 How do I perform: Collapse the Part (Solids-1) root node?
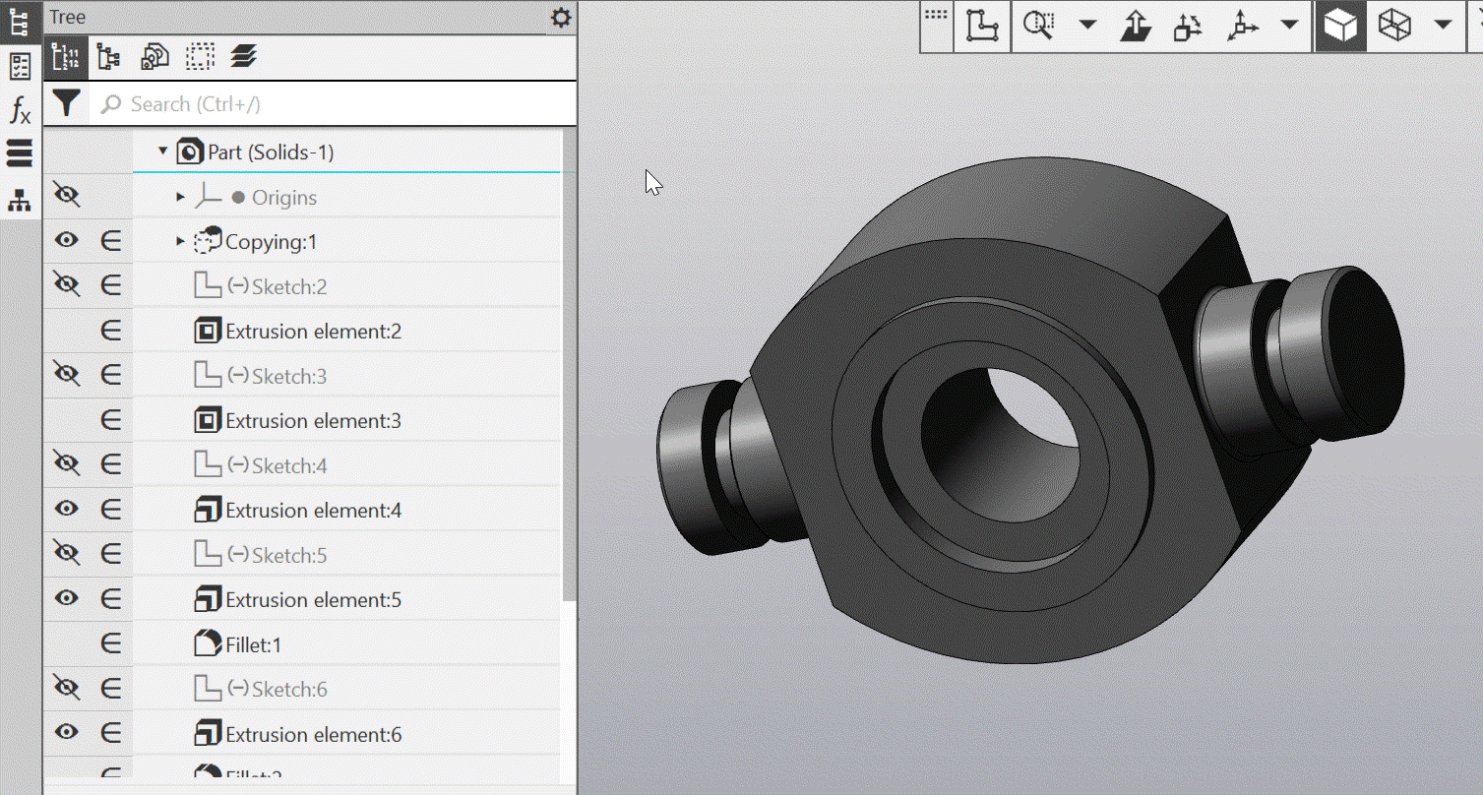(x=163, y=152)
